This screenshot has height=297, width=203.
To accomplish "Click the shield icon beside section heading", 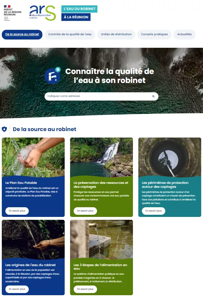I will click(x=4, y=129).
